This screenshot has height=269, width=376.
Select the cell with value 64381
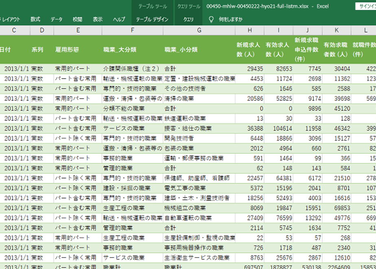tap(279, 178)
